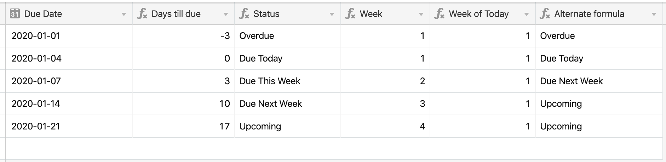Select the cell showing 17 days till due

[184, 126]
